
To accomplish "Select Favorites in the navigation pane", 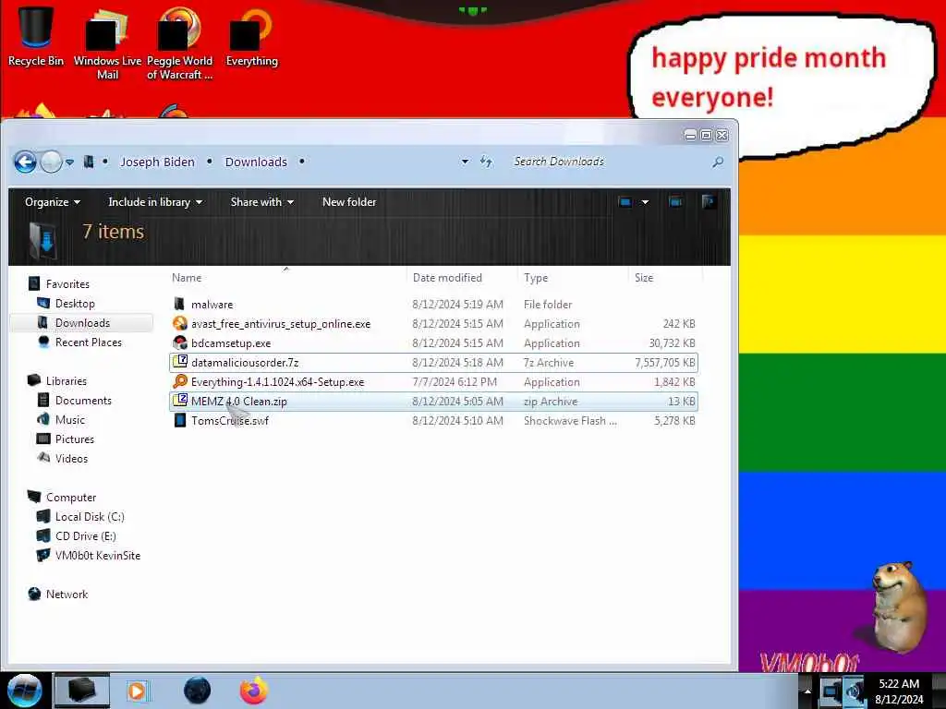I will 67,284.
